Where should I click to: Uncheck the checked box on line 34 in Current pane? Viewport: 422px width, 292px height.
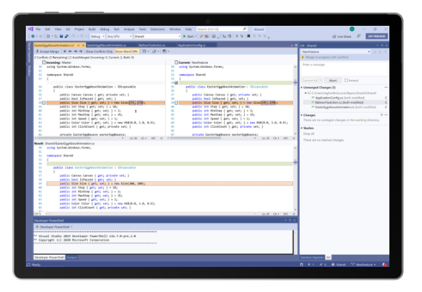(x=176, y=83)
